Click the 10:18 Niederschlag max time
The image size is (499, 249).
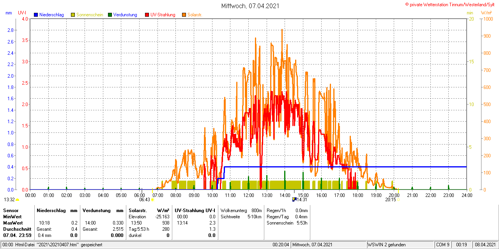(x=44, y=223)
